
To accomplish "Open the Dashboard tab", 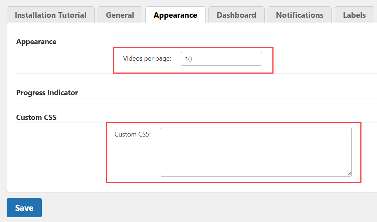I will tap(236, 15).
